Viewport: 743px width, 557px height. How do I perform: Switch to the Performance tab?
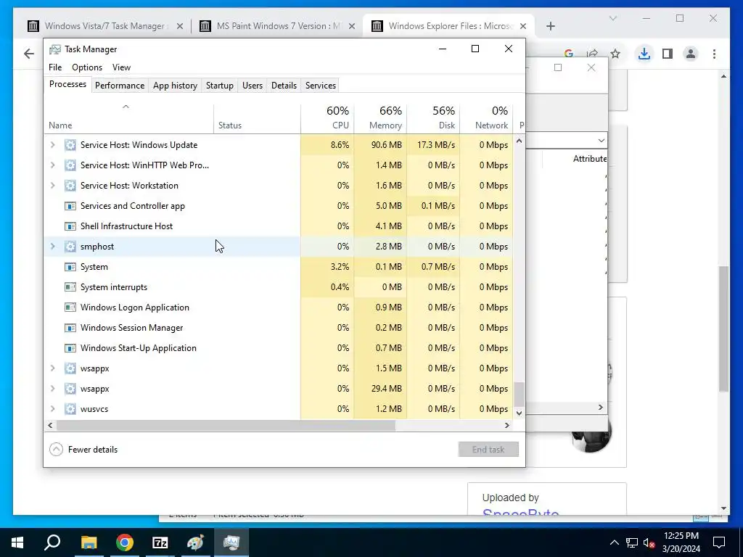click(x=120, y=86)
